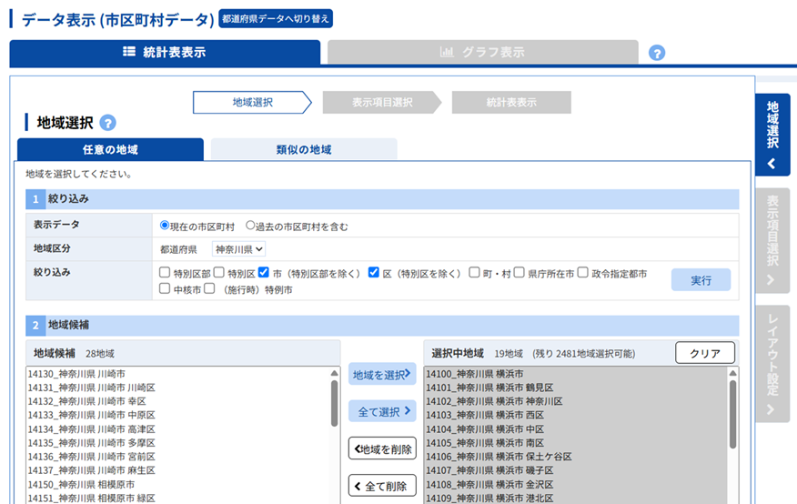Click the 地域を削除 arrow button

click(x=382, y=449)
